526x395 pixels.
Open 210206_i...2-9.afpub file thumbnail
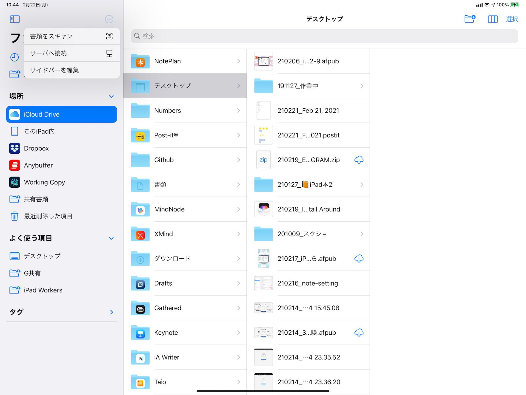(x=264, y=61)
